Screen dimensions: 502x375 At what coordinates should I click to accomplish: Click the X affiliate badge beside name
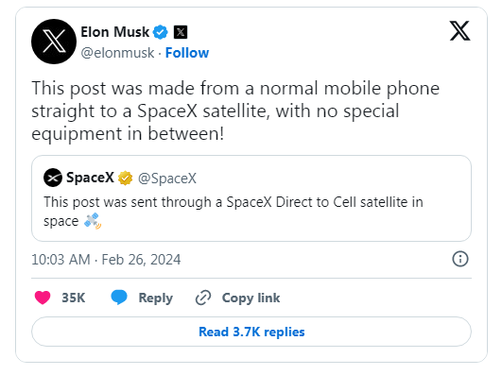[x=181, y=32]
